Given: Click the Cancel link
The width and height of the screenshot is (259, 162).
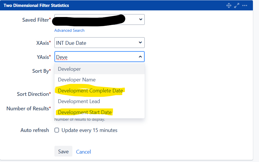Looking at the screenshot, I should tap(83, 152).
